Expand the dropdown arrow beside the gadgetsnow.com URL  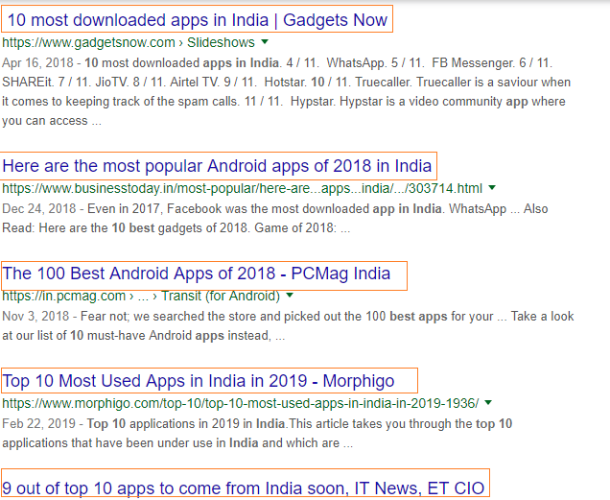tap(265, 43)
